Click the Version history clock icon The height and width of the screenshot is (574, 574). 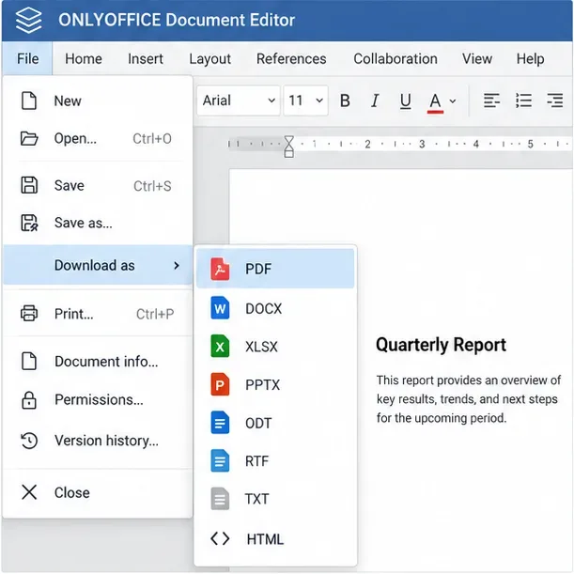pyautogui.click(x=29, y=441)
